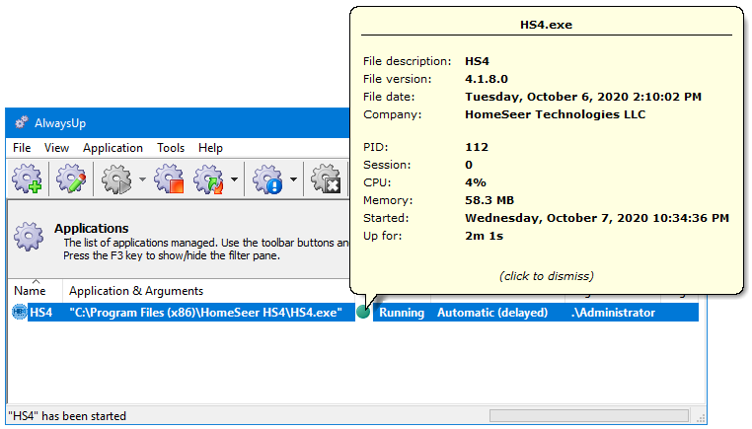Open dropdown arrow next to info icon
The image size is (752, 429).
click(293, 179)
